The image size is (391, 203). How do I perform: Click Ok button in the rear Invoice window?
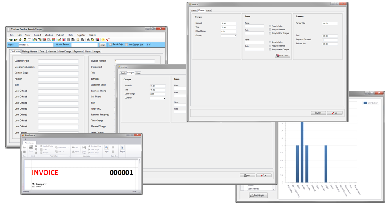[x=264, y=175]
